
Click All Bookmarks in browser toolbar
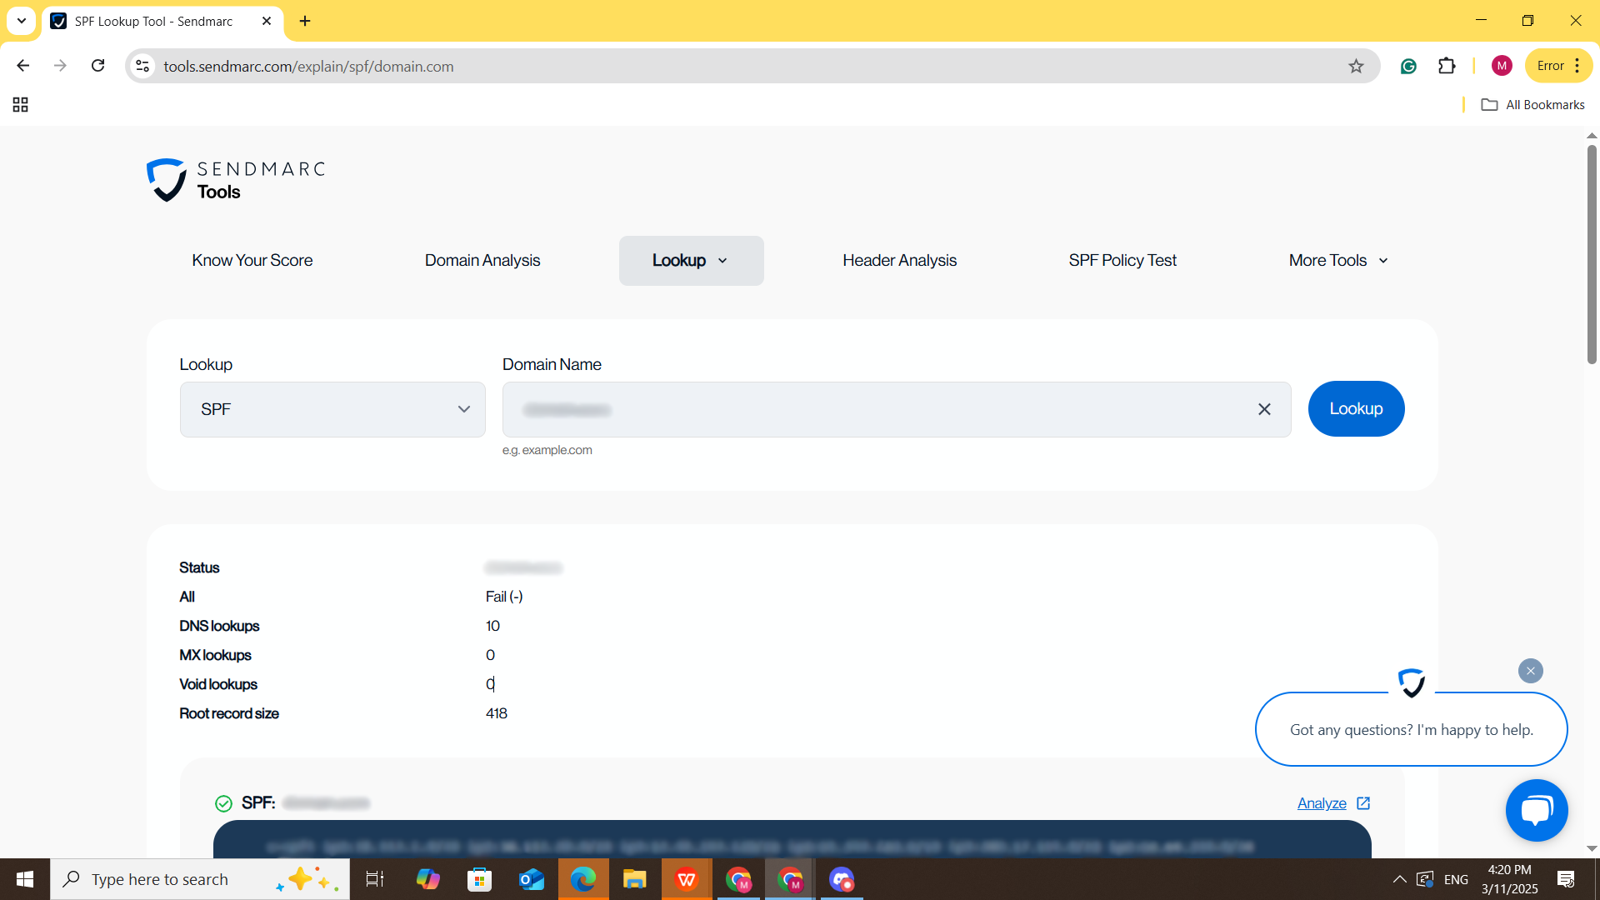coord(1534,104)
